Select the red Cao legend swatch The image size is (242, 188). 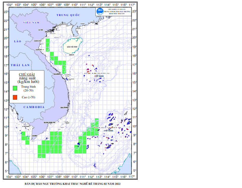tap(15, 97)
